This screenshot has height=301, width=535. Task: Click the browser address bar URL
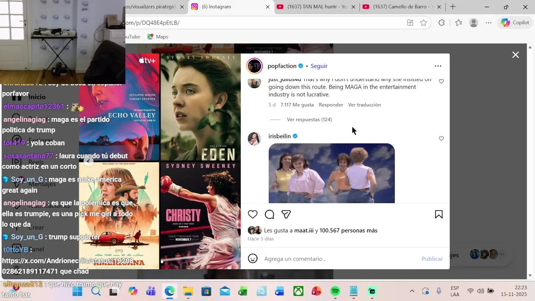[153, 23]
